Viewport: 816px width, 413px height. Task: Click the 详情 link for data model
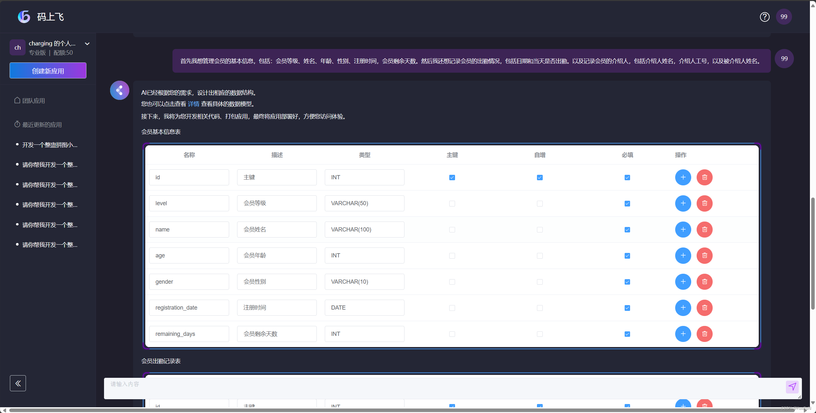point(193,104)
